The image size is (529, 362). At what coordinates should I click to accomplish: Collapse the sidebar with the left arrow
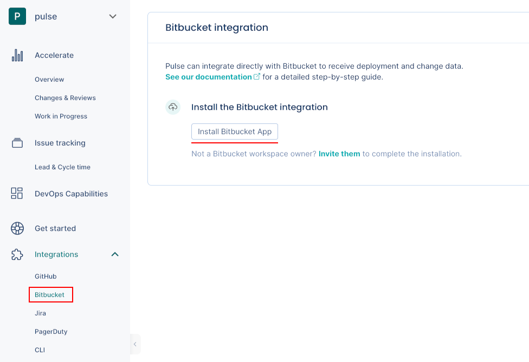(134, 344)
